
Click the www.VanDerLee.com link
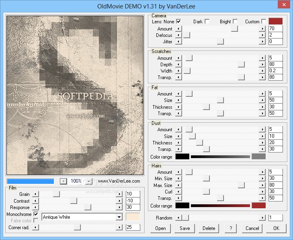[119, 181]
